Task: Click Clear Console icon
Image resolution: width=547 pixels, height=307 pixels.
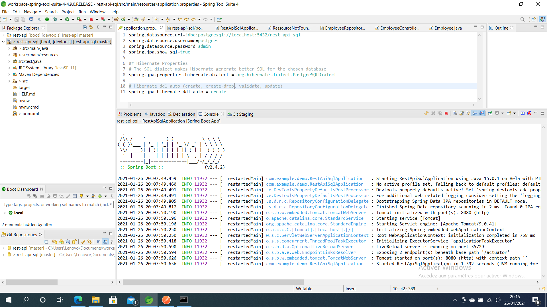Action: pyautogui.click(x=455, y=113)
